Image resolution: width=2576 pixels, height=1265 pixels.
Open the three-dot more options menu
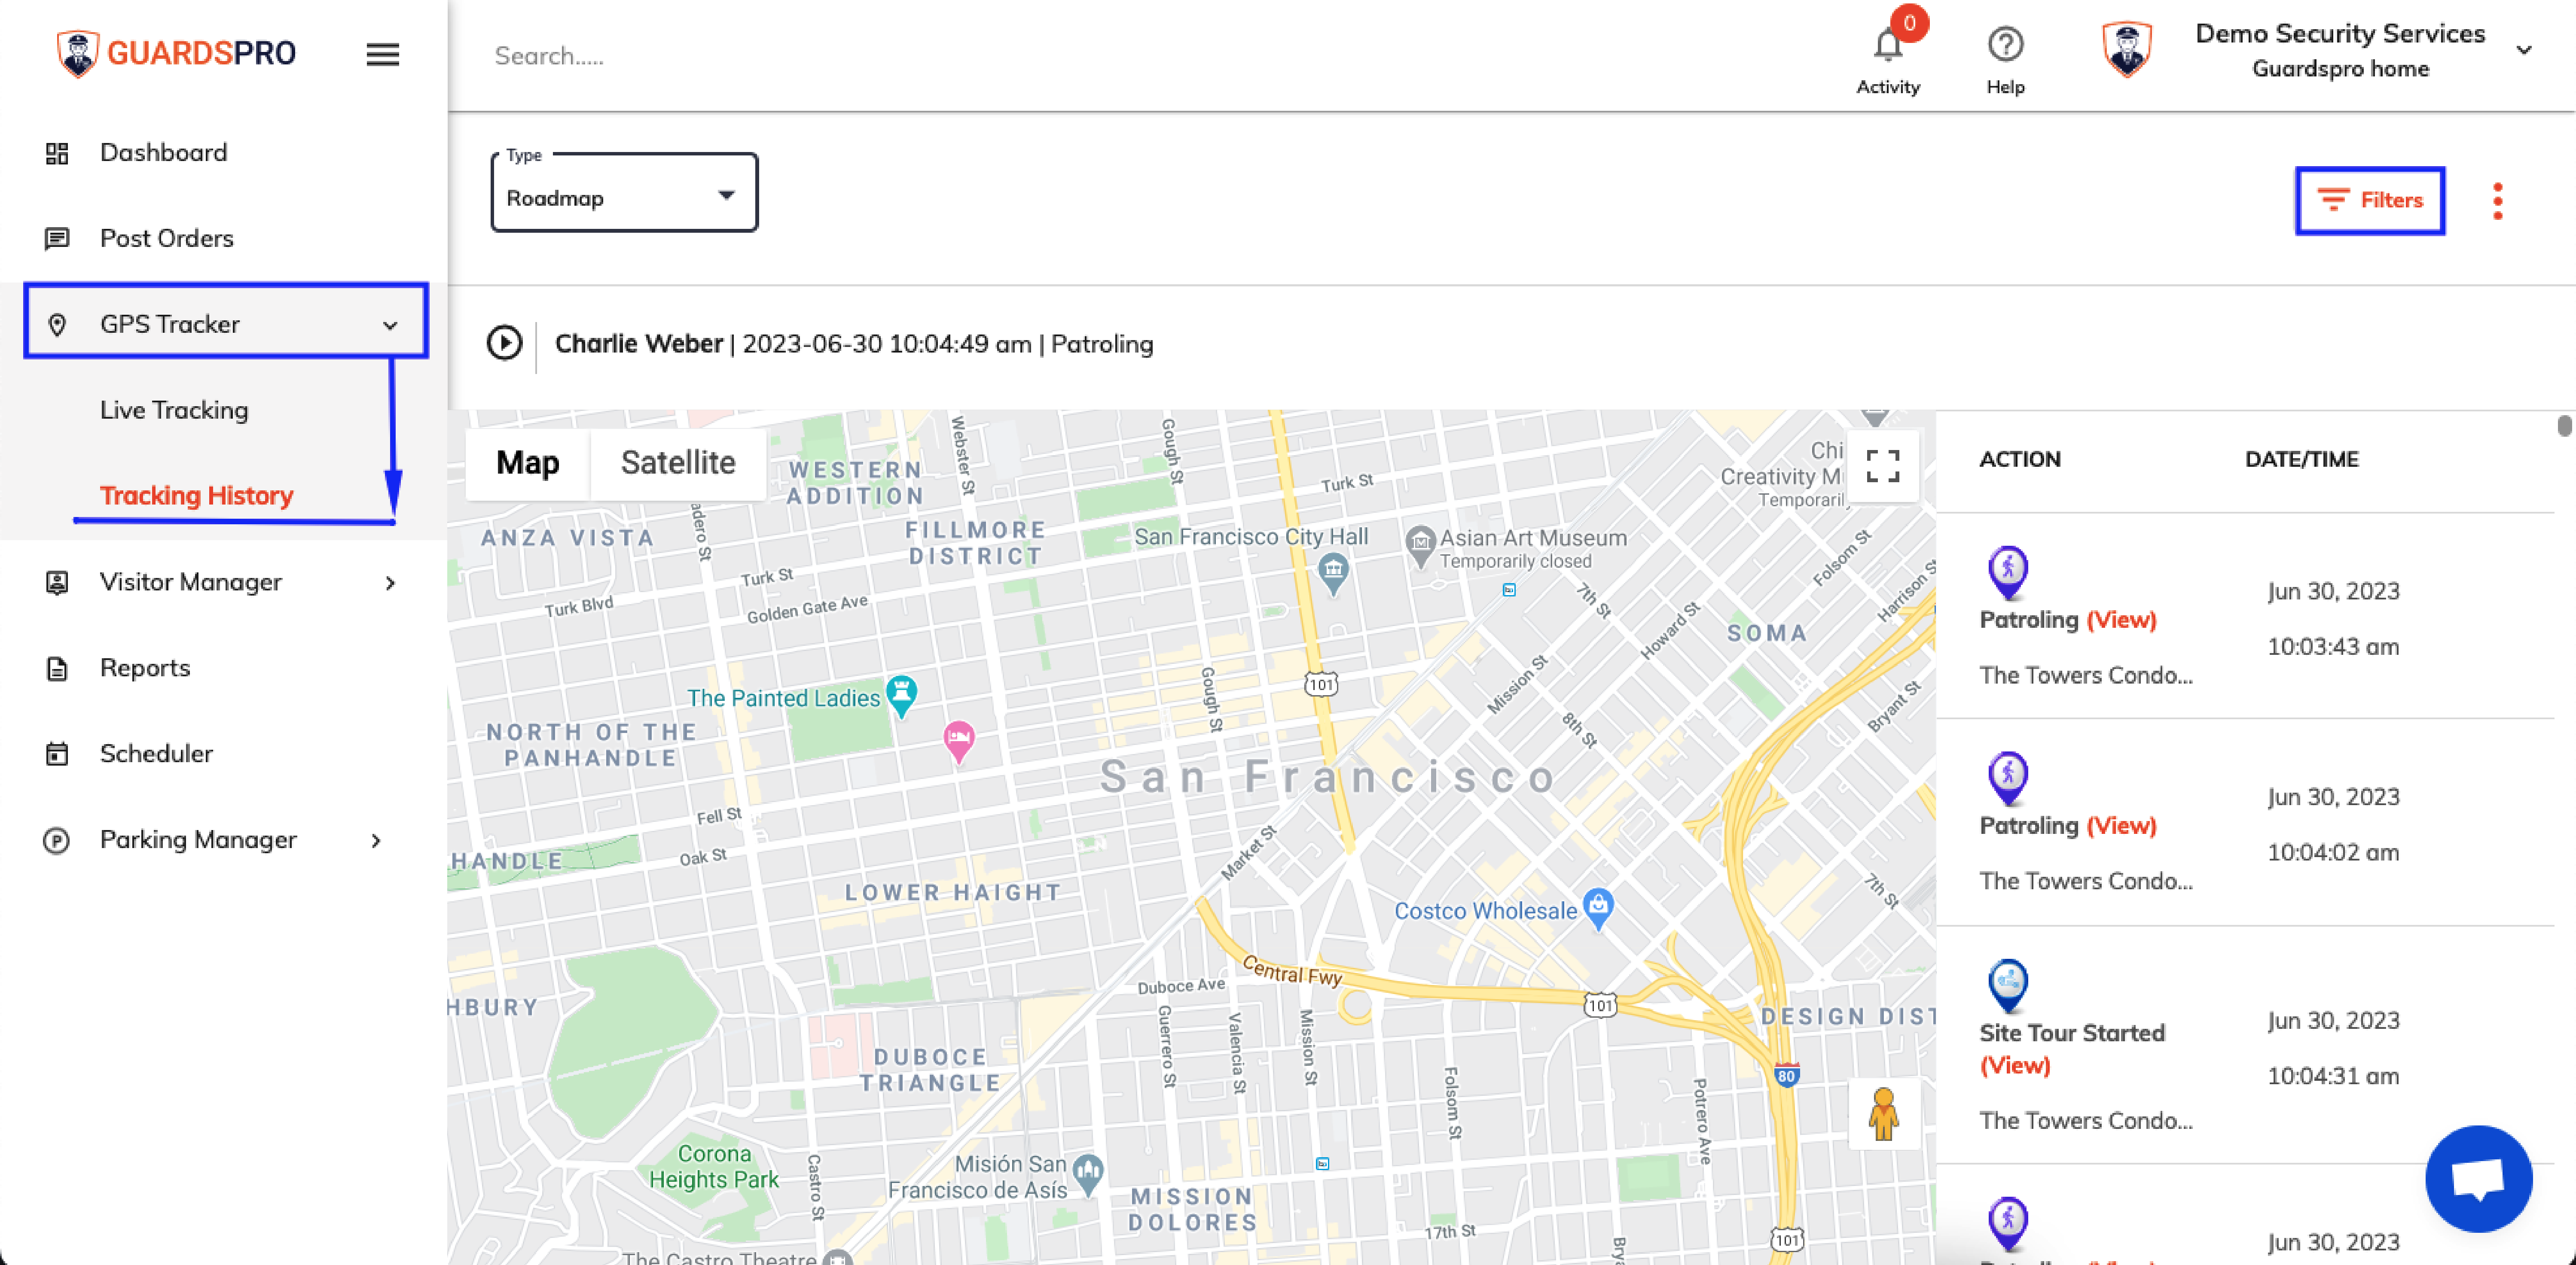[2497, 201]
